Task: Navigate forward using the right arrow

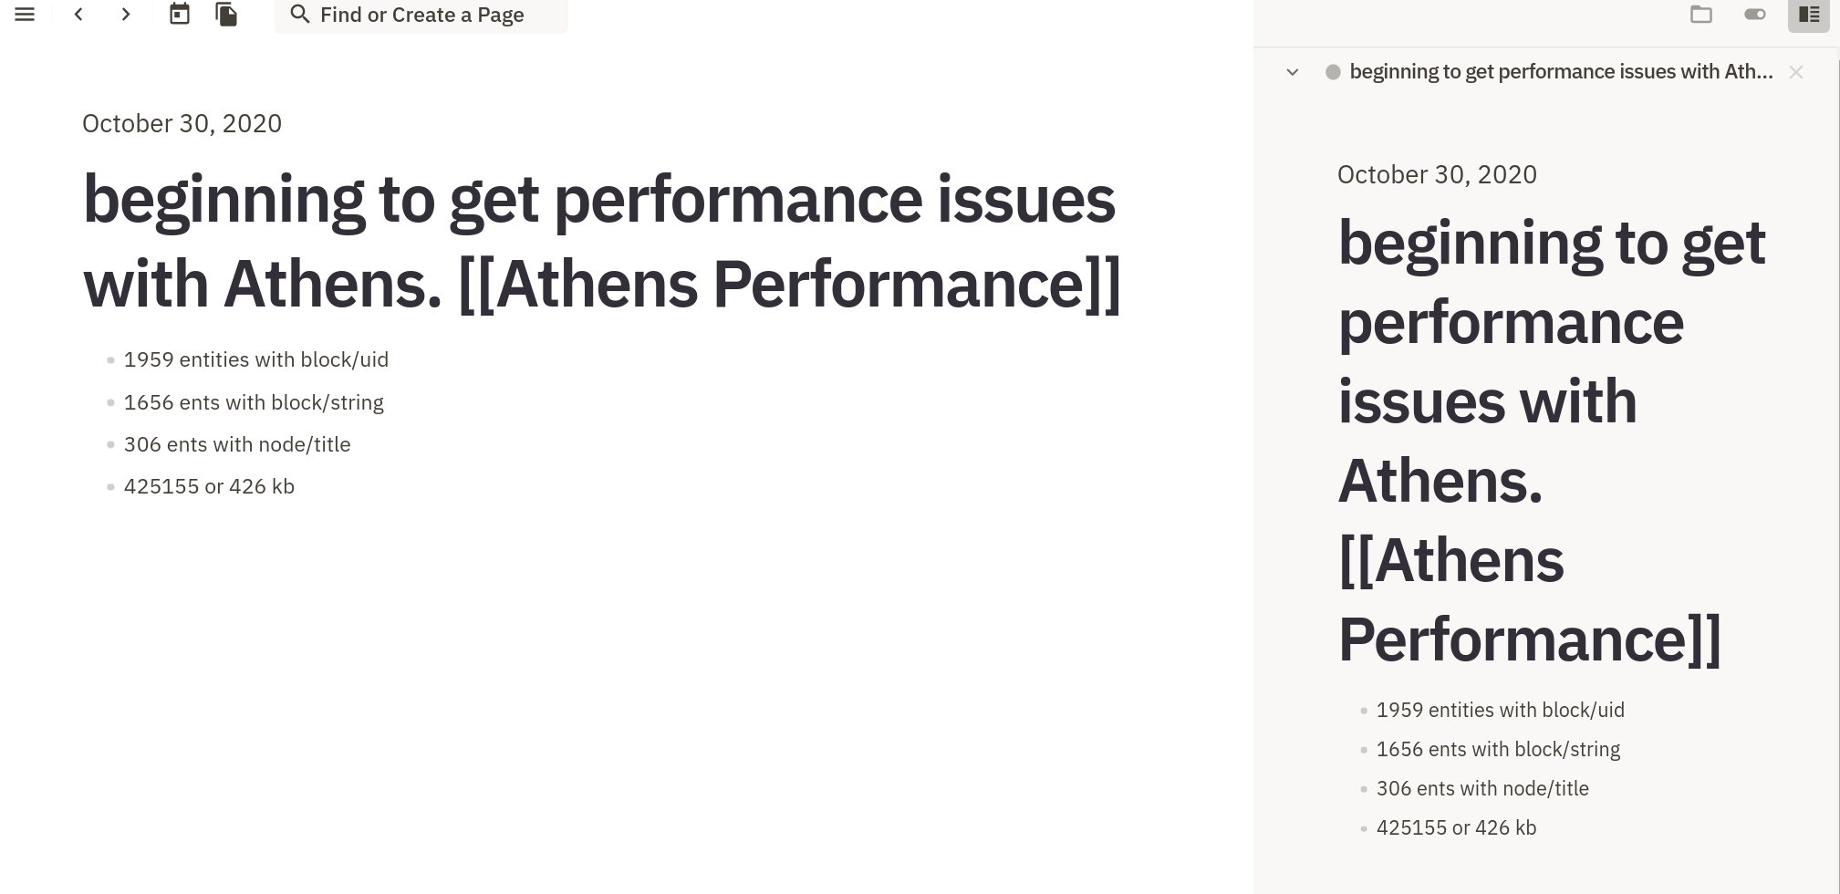Action: pos(126,14)
